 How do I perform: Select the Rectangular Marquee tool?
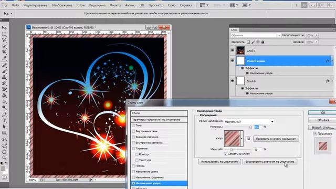(4, 34)
